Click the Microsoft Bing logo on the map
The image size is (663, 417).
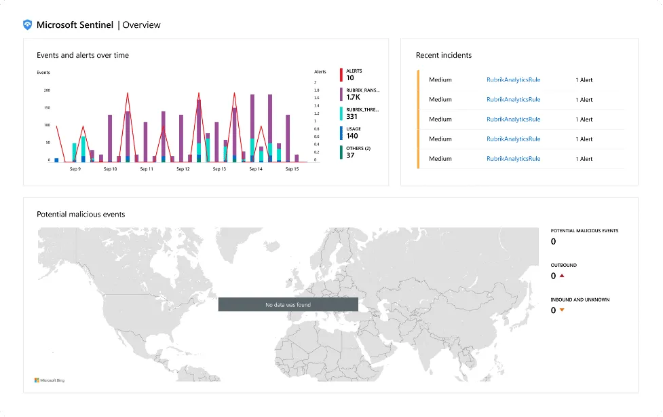(49, 380)
